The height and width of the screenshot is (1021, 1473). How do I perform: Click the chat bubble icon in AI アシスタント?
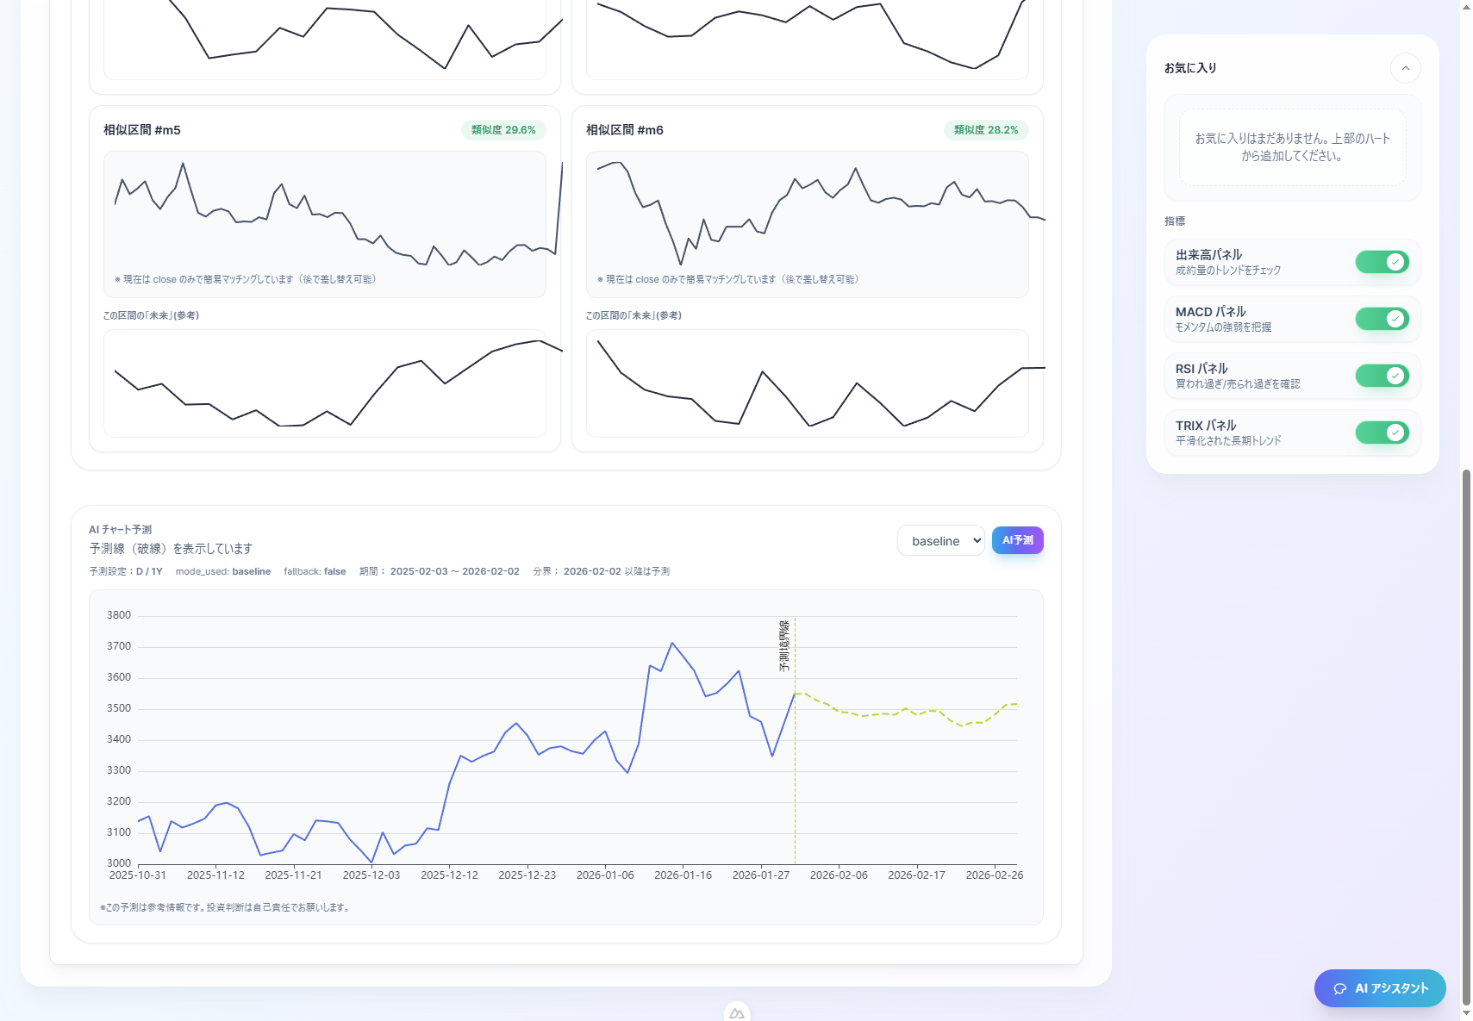(1339, 989)
